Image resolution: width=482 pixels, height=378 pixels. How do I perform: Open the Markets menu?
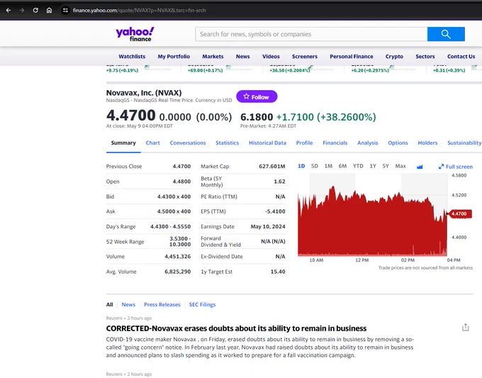click(213, 56)
